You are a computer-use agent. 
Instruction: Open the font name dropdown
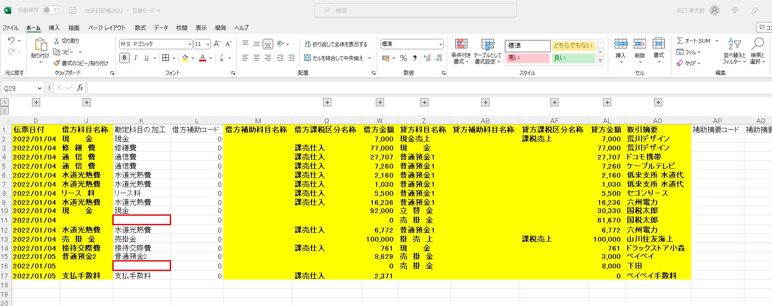[x=190, y=44]
